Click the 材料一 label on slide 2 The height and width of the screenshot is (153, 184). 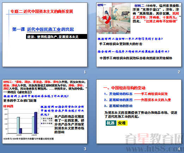(x=102, y=5)
